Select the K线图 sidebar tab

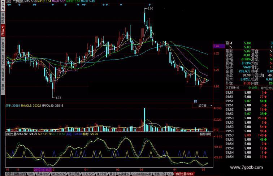tap(3, 30)
